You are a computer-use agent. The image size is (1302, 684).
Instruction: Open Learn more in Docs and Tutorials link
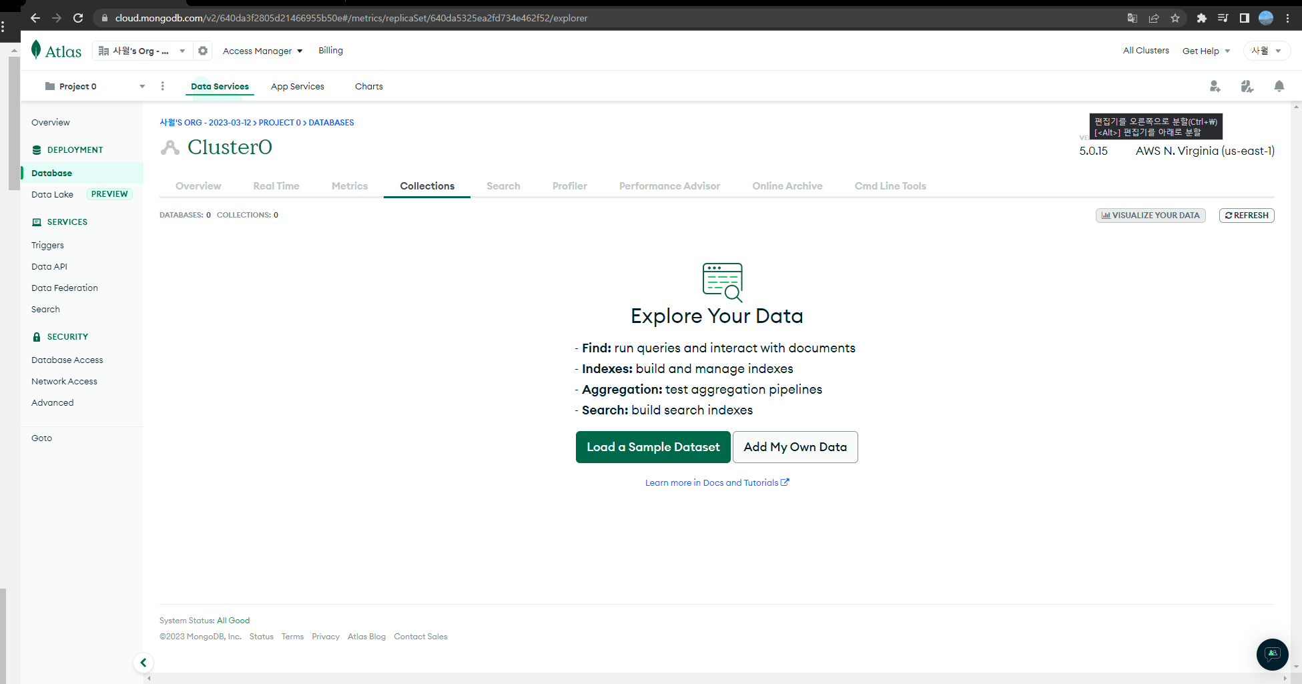pos(717,482)
